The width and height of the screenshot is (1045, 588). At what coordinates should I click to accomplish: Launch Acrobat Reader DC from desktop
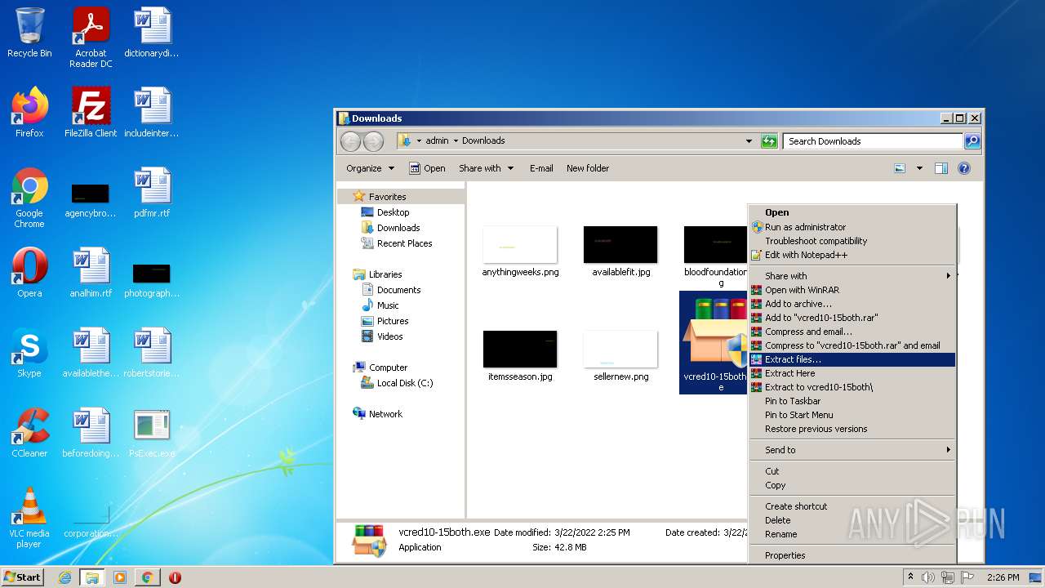pyautogui.click(x=91, y=38)
